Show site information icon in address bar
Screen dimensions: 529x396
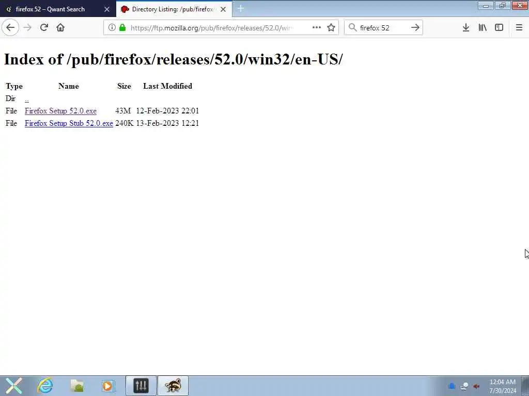click(112, 28)
